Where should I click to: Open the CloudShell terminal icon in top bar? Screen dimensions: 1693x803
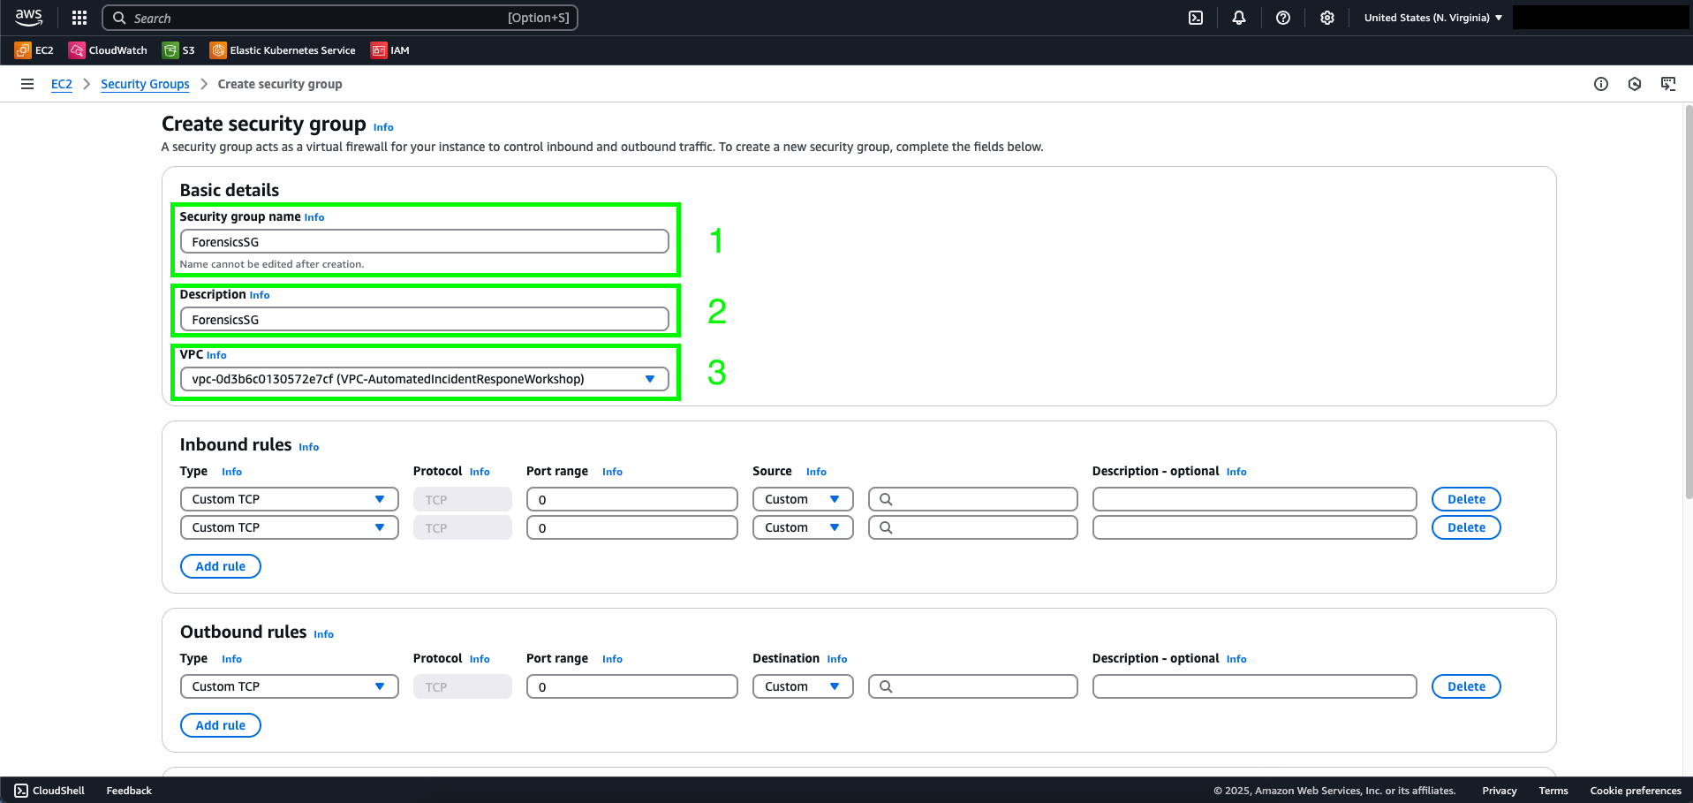[1196, 18]
